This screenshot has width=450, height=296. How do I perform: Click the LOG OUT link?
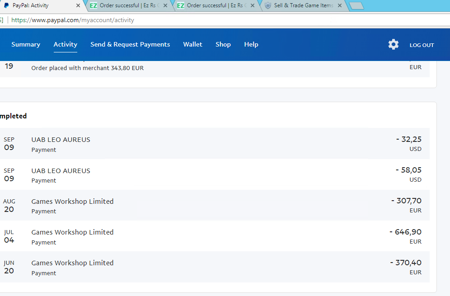point(422,45)
